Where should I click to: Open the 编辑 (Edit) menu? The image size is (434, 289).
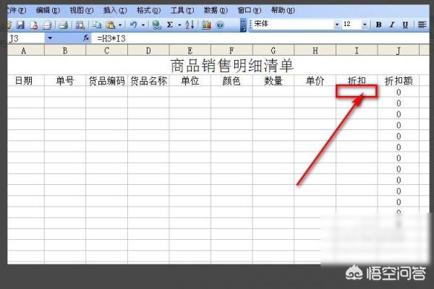coord(48,11)
